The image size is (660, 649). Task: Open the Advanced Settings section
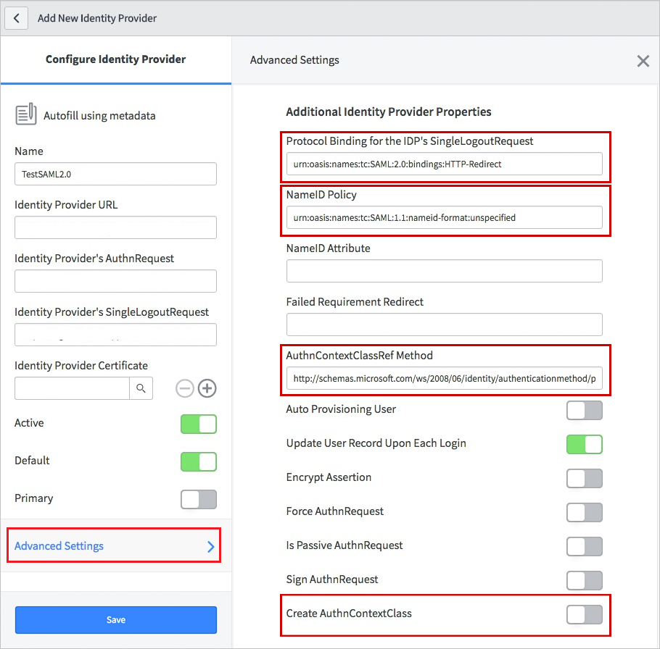pos(59,545)
